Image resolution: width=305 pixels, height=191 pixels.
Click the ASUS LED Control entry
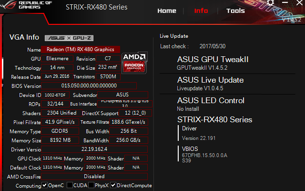click(x=211, y=104)
